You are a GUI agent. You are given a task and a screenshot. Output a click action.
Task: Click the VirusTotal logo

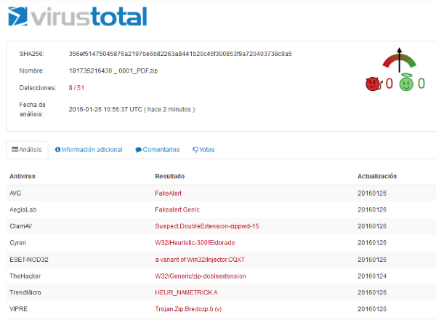(78, 17)
